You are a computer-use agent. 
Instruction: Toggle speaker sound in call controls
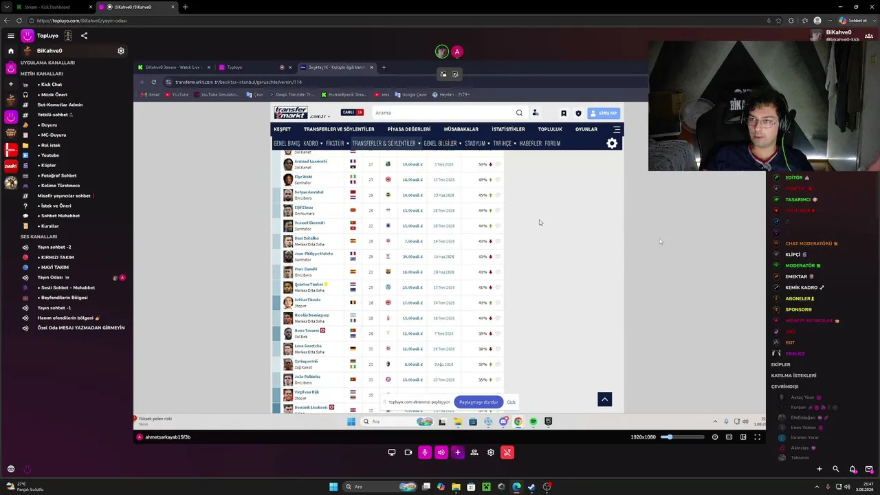[x=441, y=452]
